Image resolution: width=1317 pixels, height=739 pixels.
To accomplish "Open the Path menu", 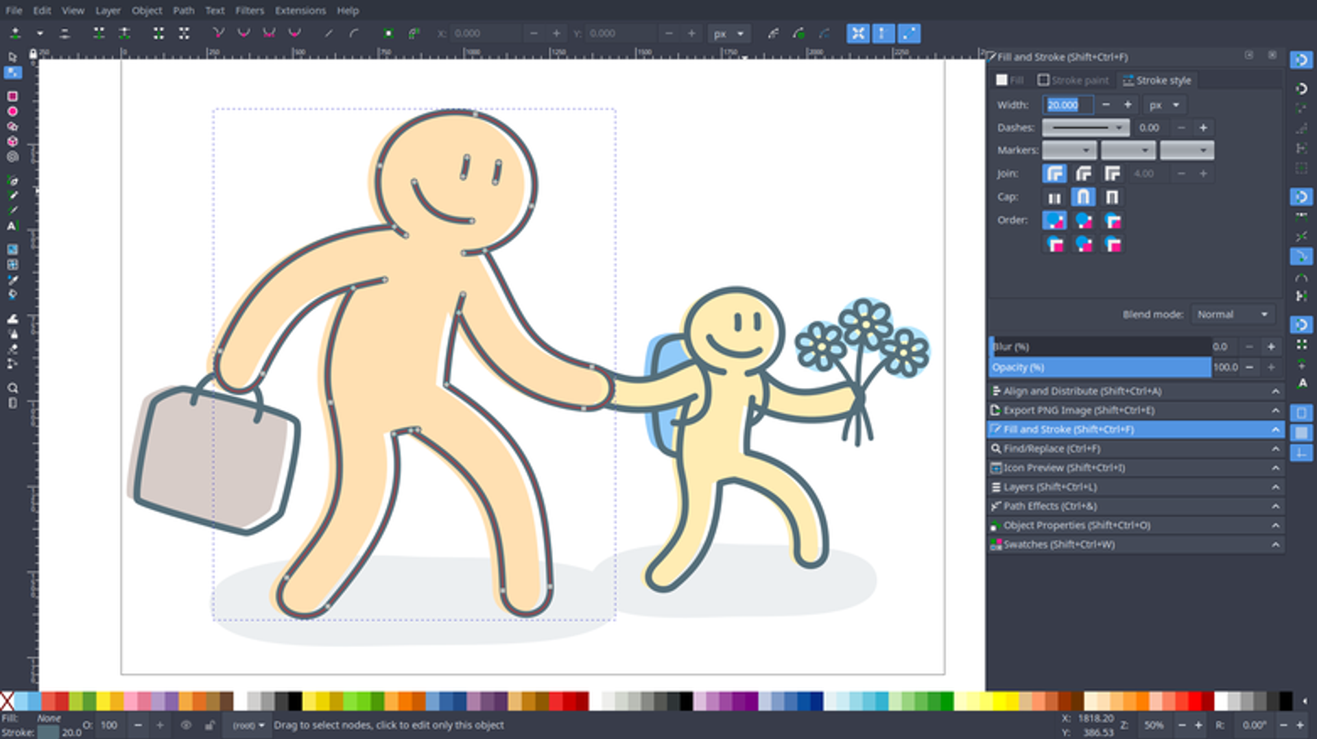I will [x=183, y=10].
